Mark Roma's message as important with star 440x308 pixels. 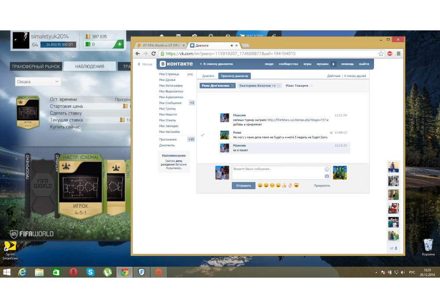(x=331, y=132)
